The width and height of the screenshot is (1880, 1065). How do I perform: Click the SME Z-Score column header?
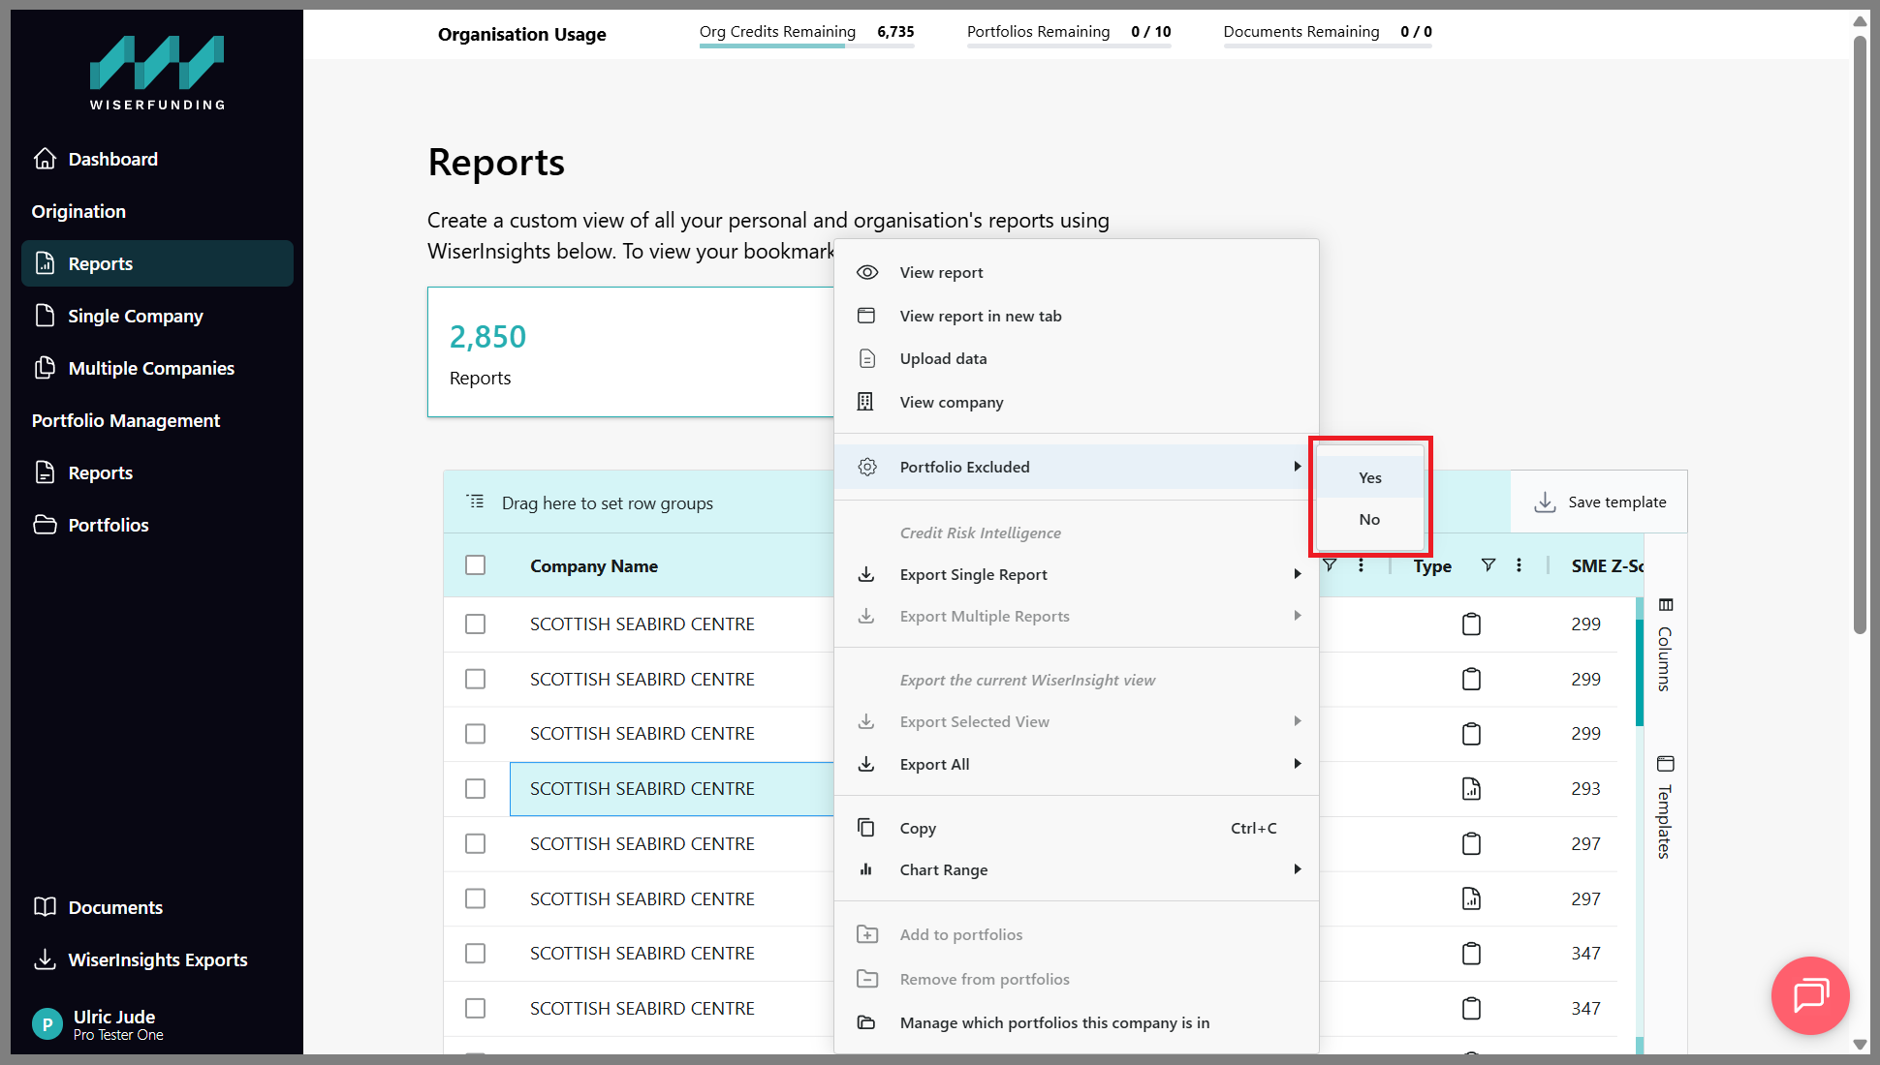[x=1607, y=566]
